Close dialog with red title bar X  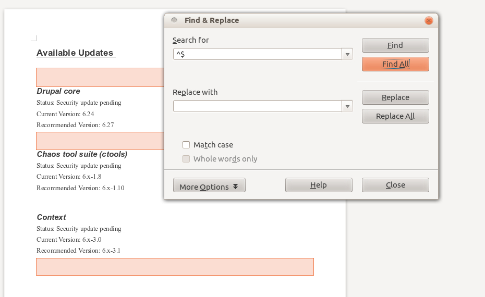pyautogui.click(x=429, y=21)
